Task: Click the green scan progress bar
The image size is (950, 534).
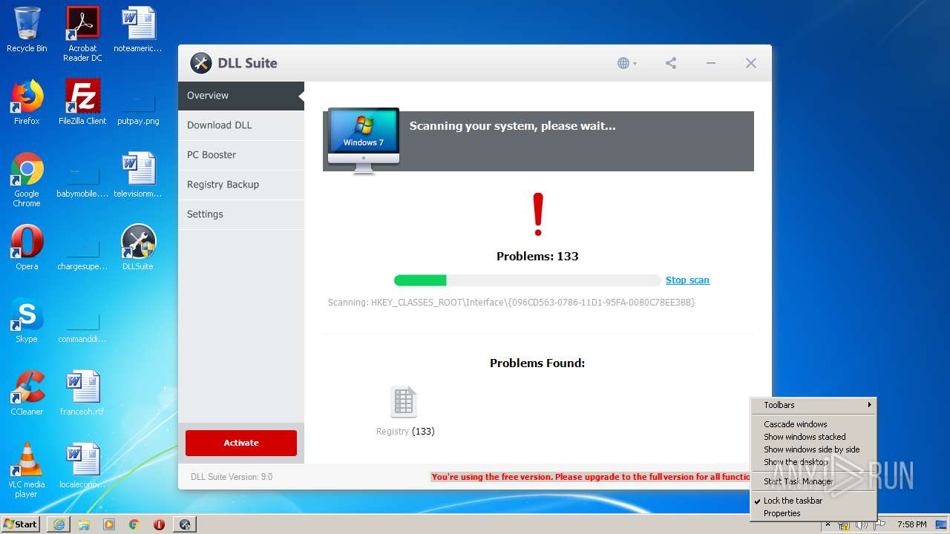Action: [527, 280]
